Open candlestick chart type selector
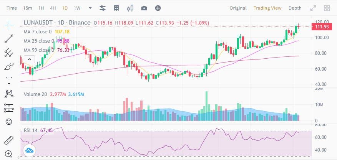 (x=130, y=8)
